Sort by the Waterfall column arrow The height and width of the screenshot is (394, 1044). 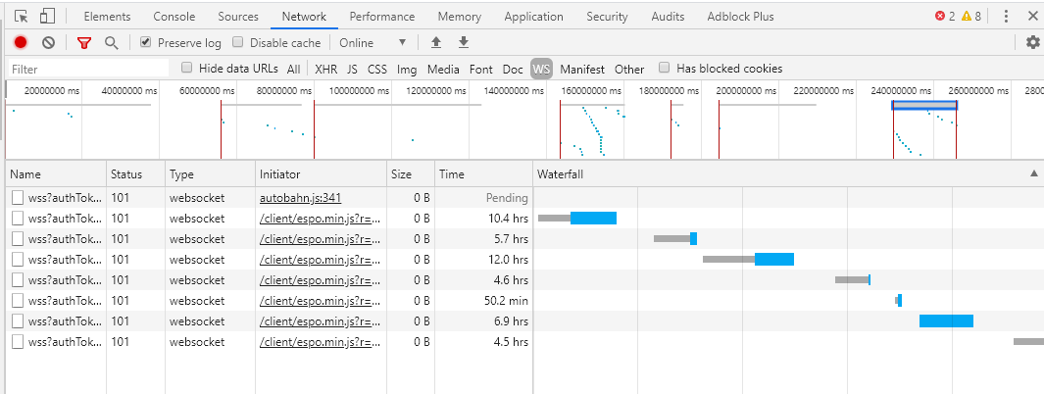pyautogui.click(x=1033, y=173)
